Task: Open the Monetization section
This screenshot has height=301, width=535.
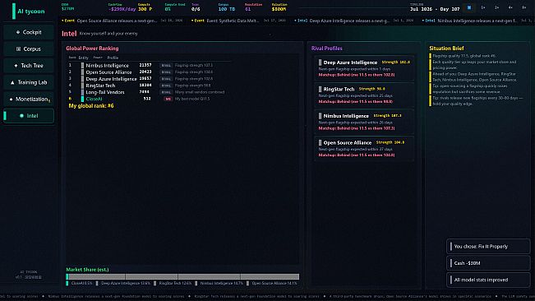Action: coord(29,99)
